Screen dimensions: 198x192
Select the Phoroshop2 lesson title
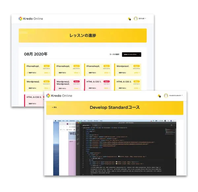click(63, 66)
